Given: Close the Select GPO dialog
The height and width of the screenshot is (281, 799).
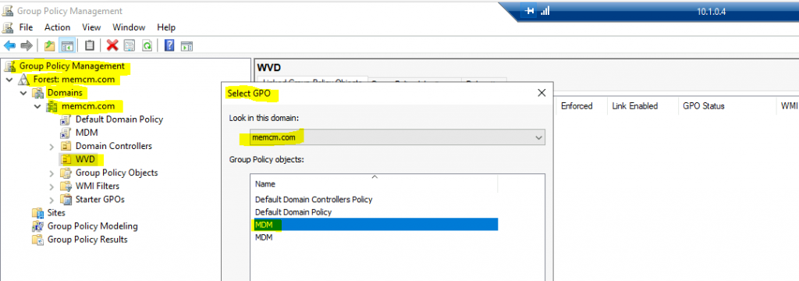Looking at the screenshot, I should pyautogui.click(x=542, y=93).
